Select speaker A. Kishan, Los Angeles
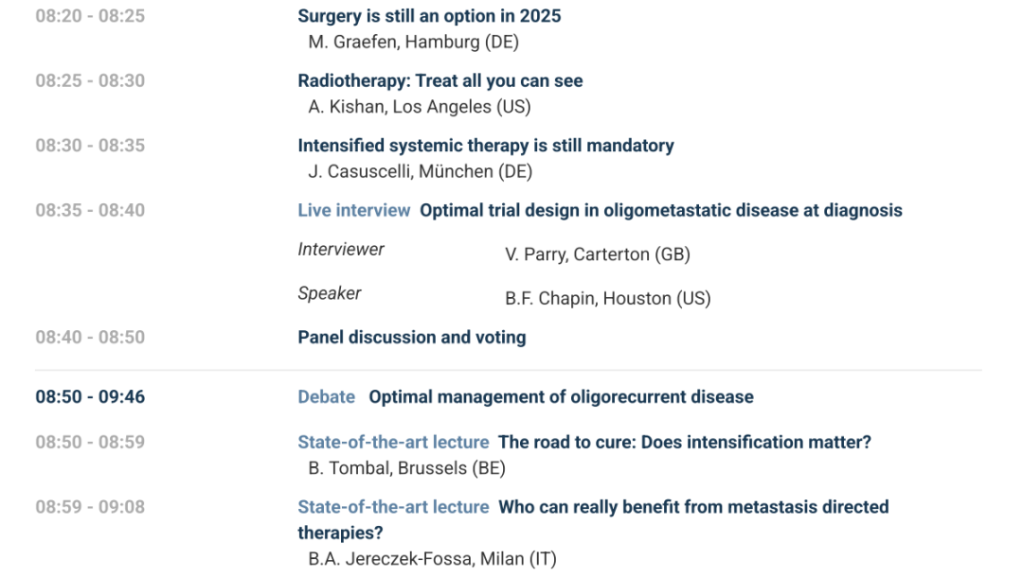Image resolution: width=1023 pixels, height=577 pixels. (x=419, y=107)
